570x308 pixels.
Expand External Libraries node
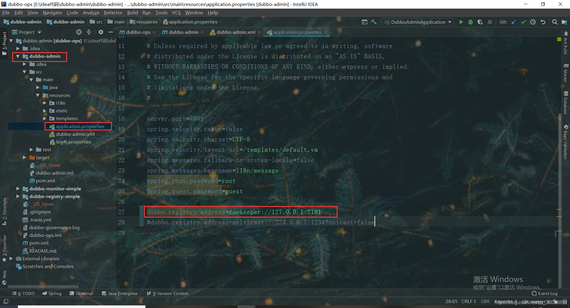point(11,258)
